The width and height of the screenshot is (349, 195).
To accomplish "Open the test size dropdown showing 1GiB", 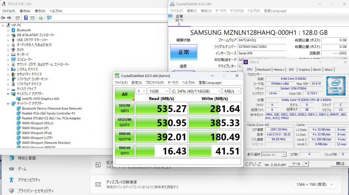I will click(x=158, y=91).
